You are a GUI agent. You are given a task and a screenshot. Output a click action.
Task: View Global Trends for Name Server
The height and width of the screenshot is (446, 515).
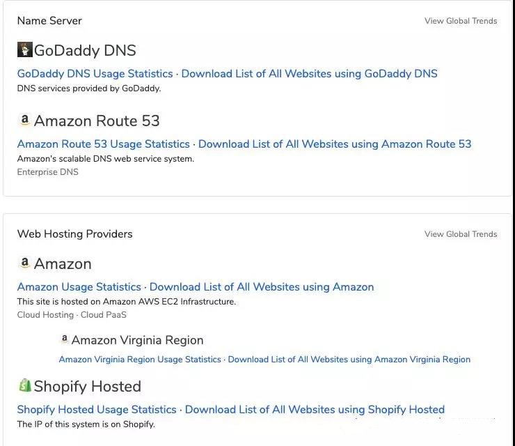461,21
